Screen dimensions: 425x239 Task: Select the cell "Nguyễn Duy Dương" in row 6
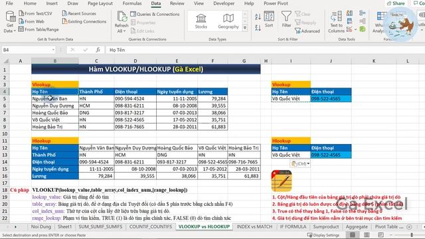pos(55,106)
